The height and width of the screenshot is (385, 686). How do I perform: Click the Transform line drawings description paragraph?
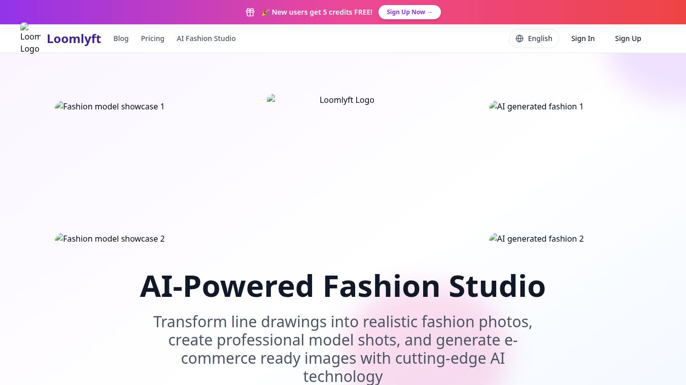click(x=343, y=349)
